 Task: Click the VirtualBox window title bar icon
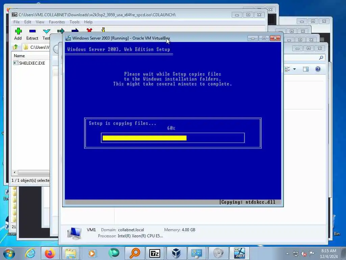[x=68, y=38]
